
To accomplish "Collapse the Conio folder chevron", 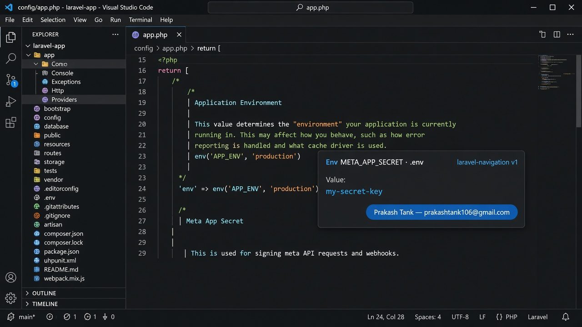I will (36, 64).
